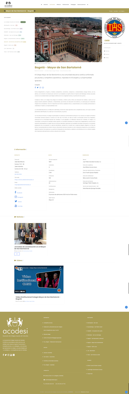Share the article via WhatsApp
This screenshot has width=129, height=394.
tap(40, 88)
